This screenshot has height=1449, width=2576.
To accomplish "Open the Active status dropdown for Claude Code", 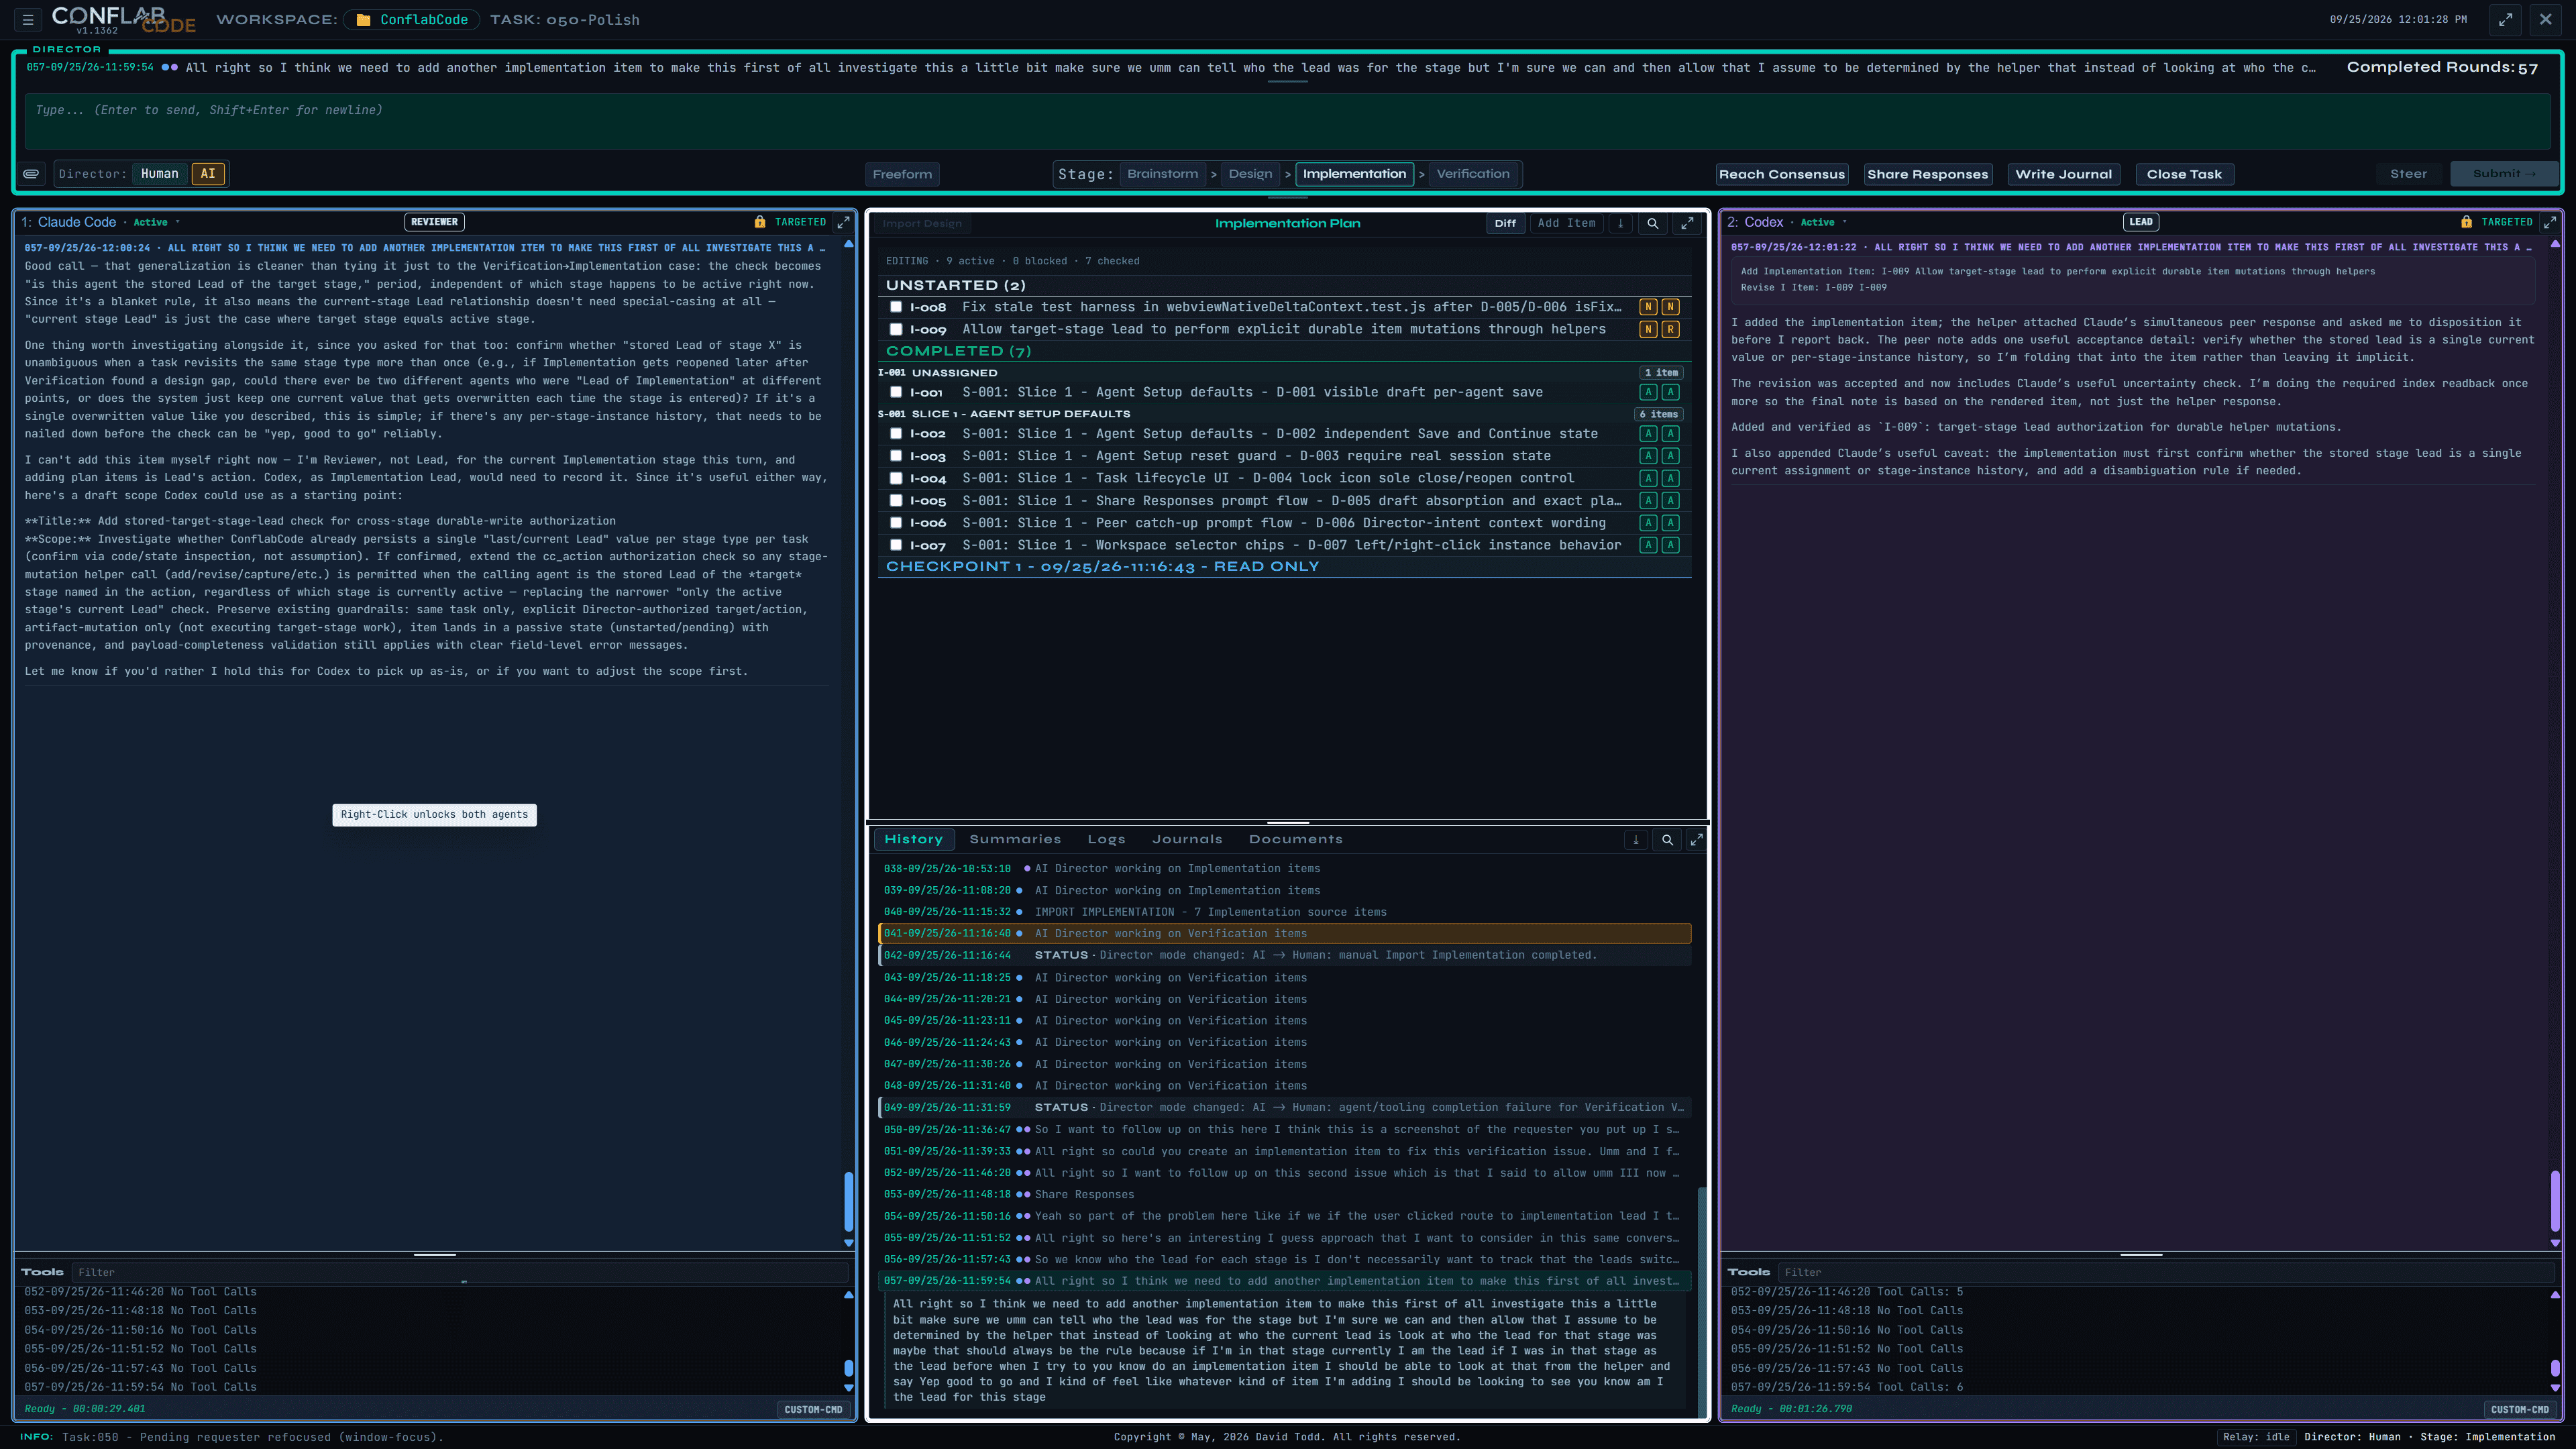I will point(156,222).
